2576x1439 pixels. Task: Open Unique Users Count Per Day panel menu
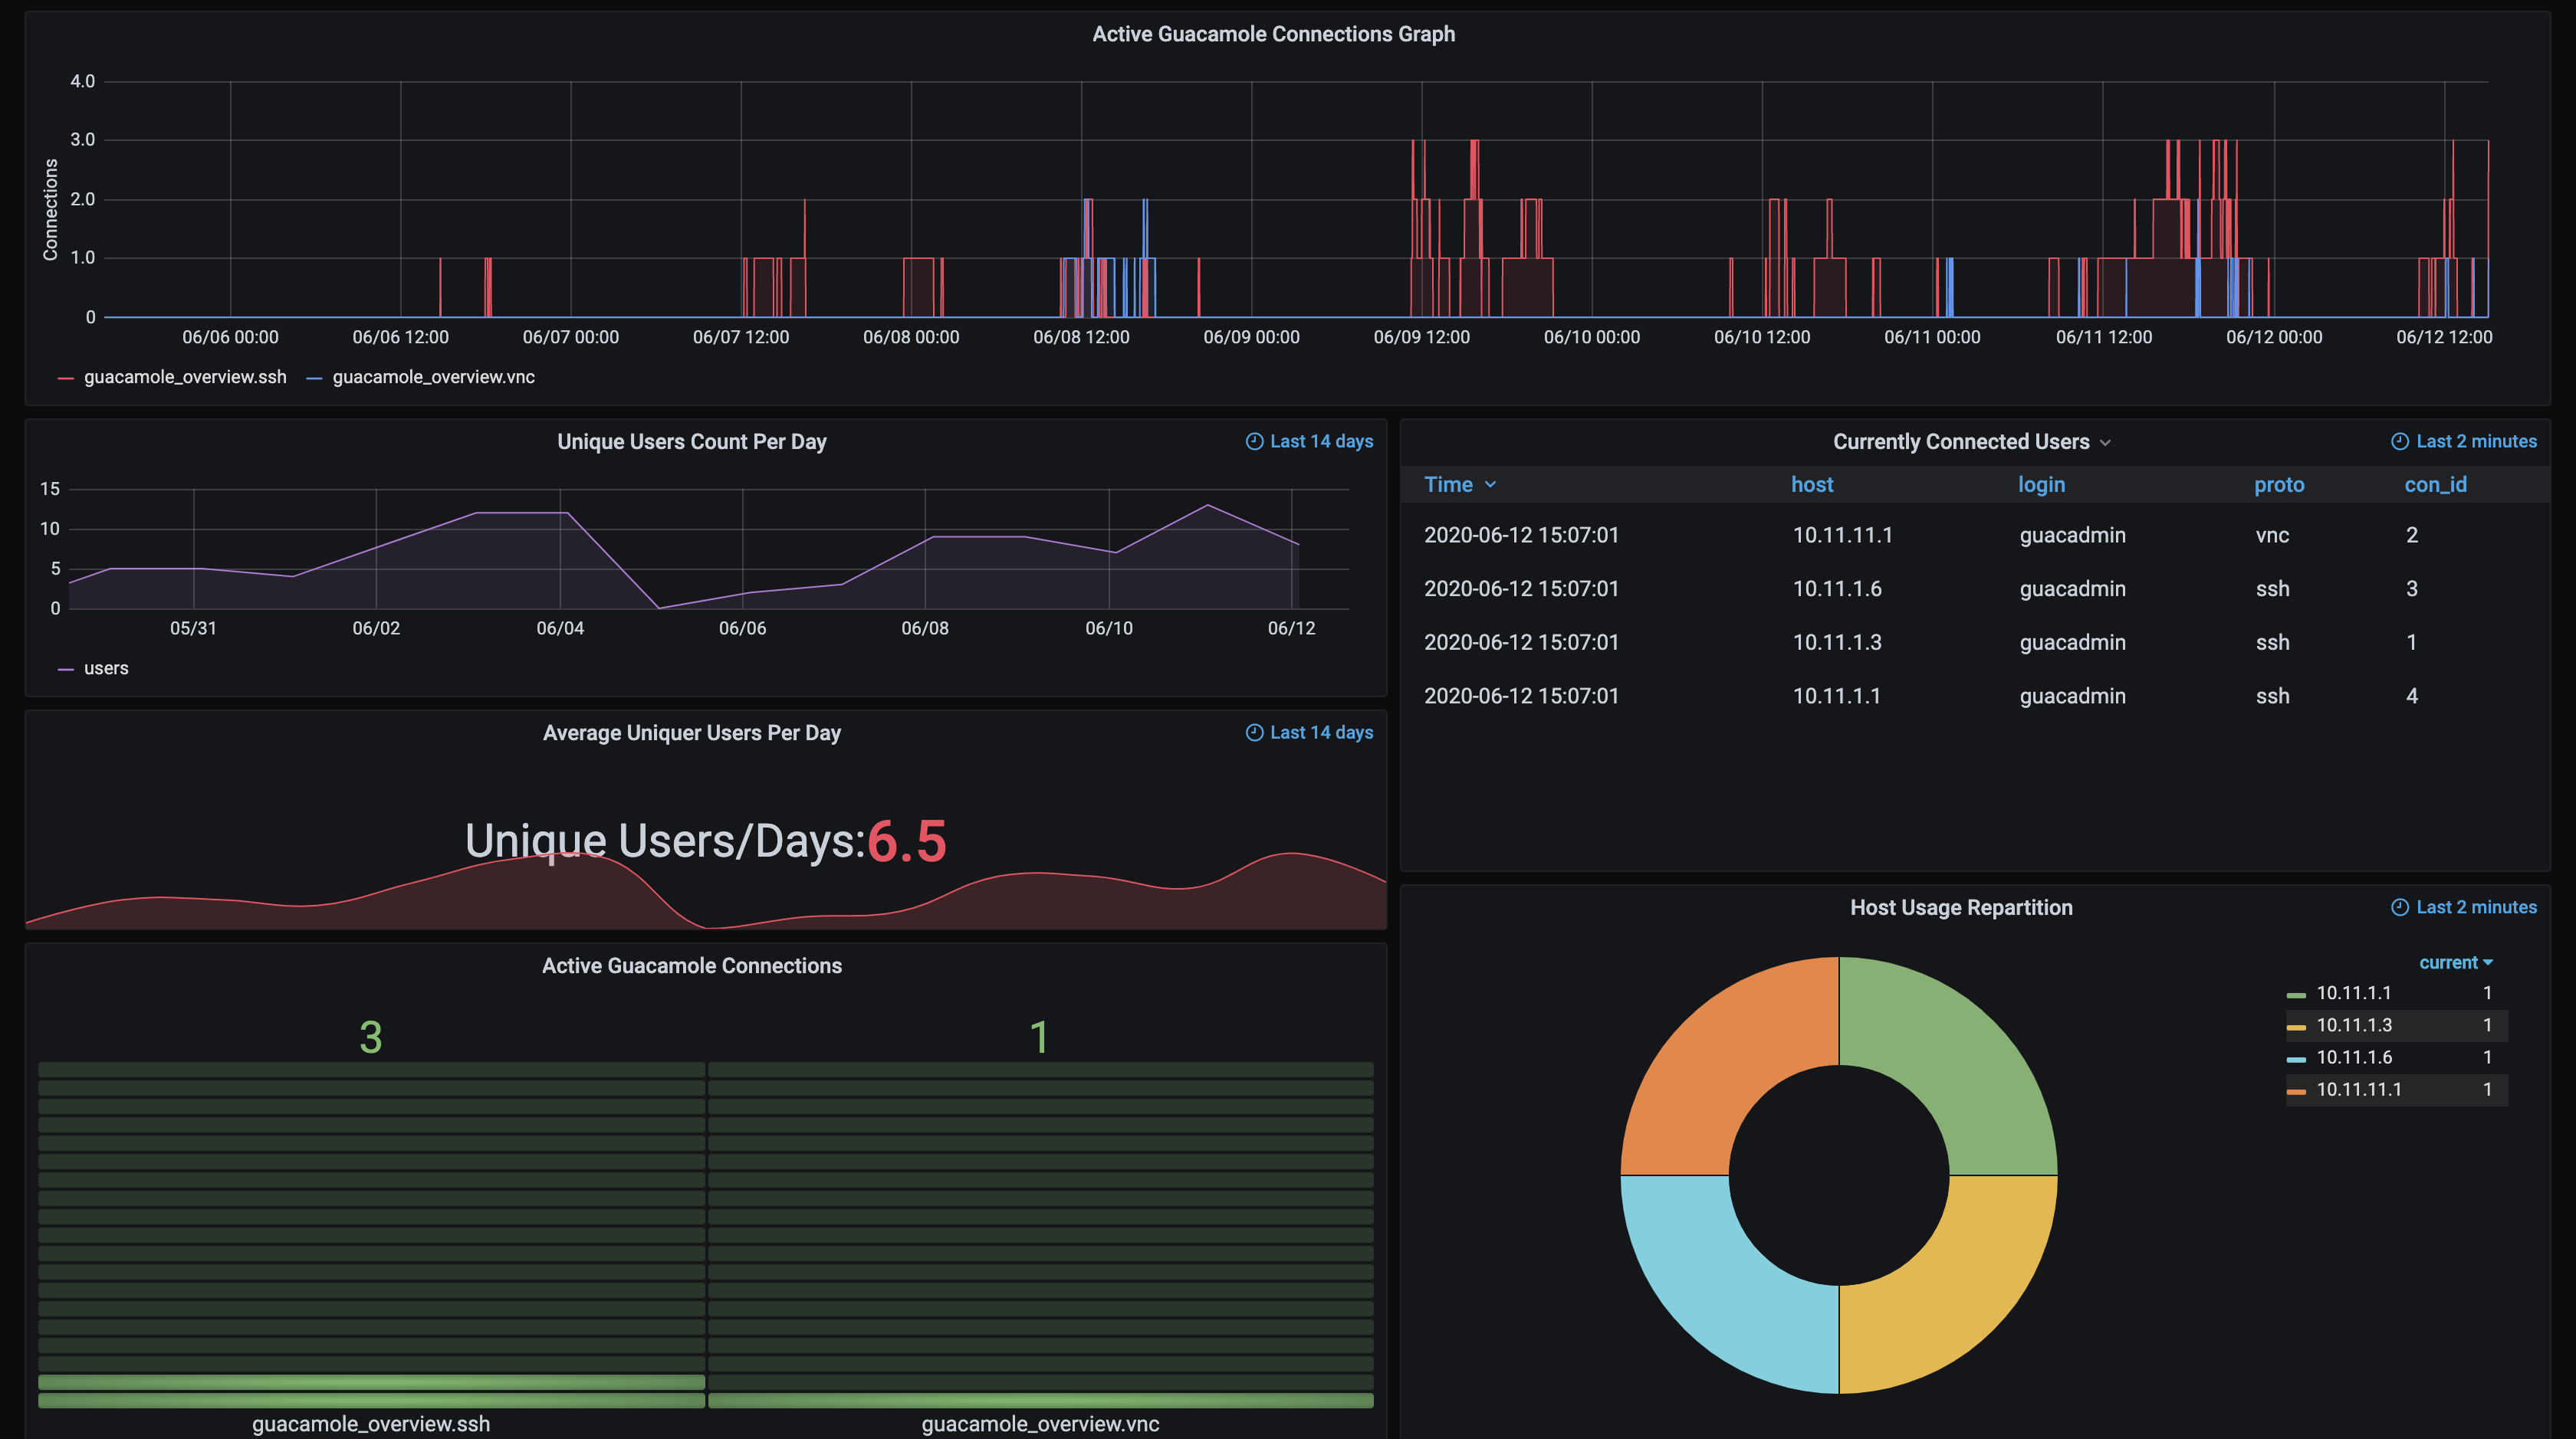692,441
